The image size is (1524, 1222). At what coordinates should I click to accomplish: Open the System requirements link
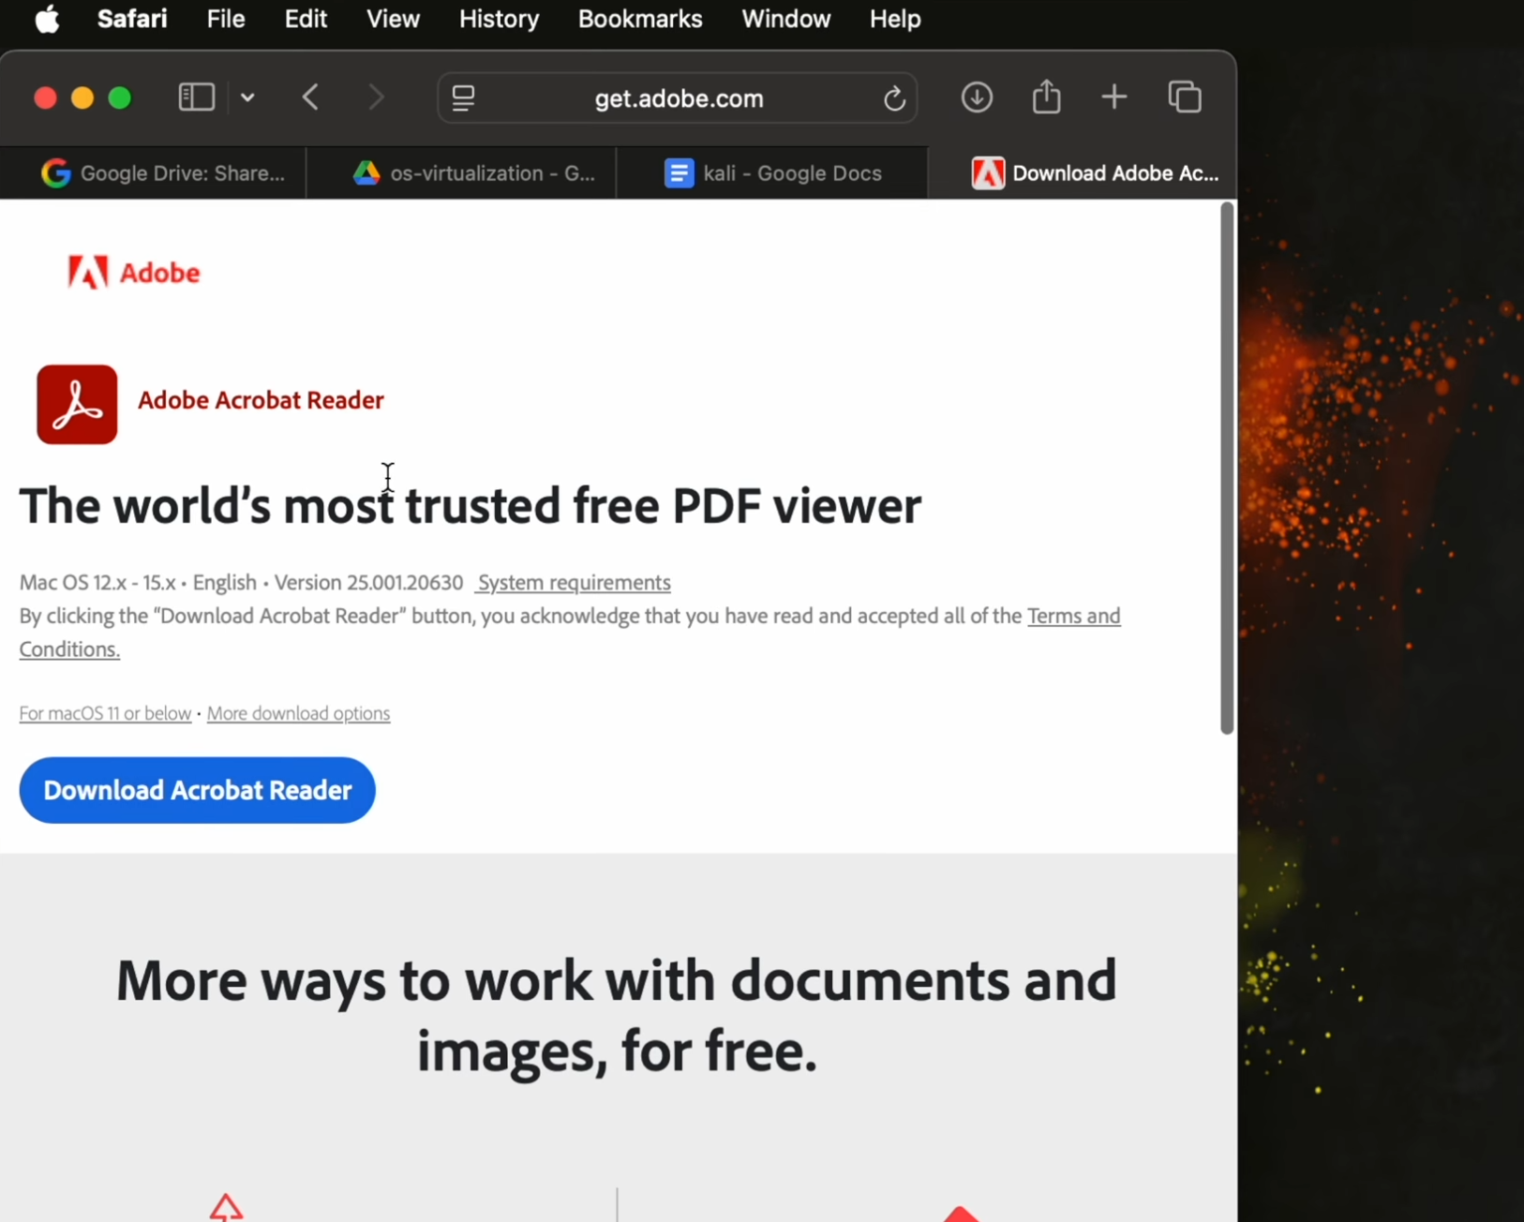click(573, 583)
